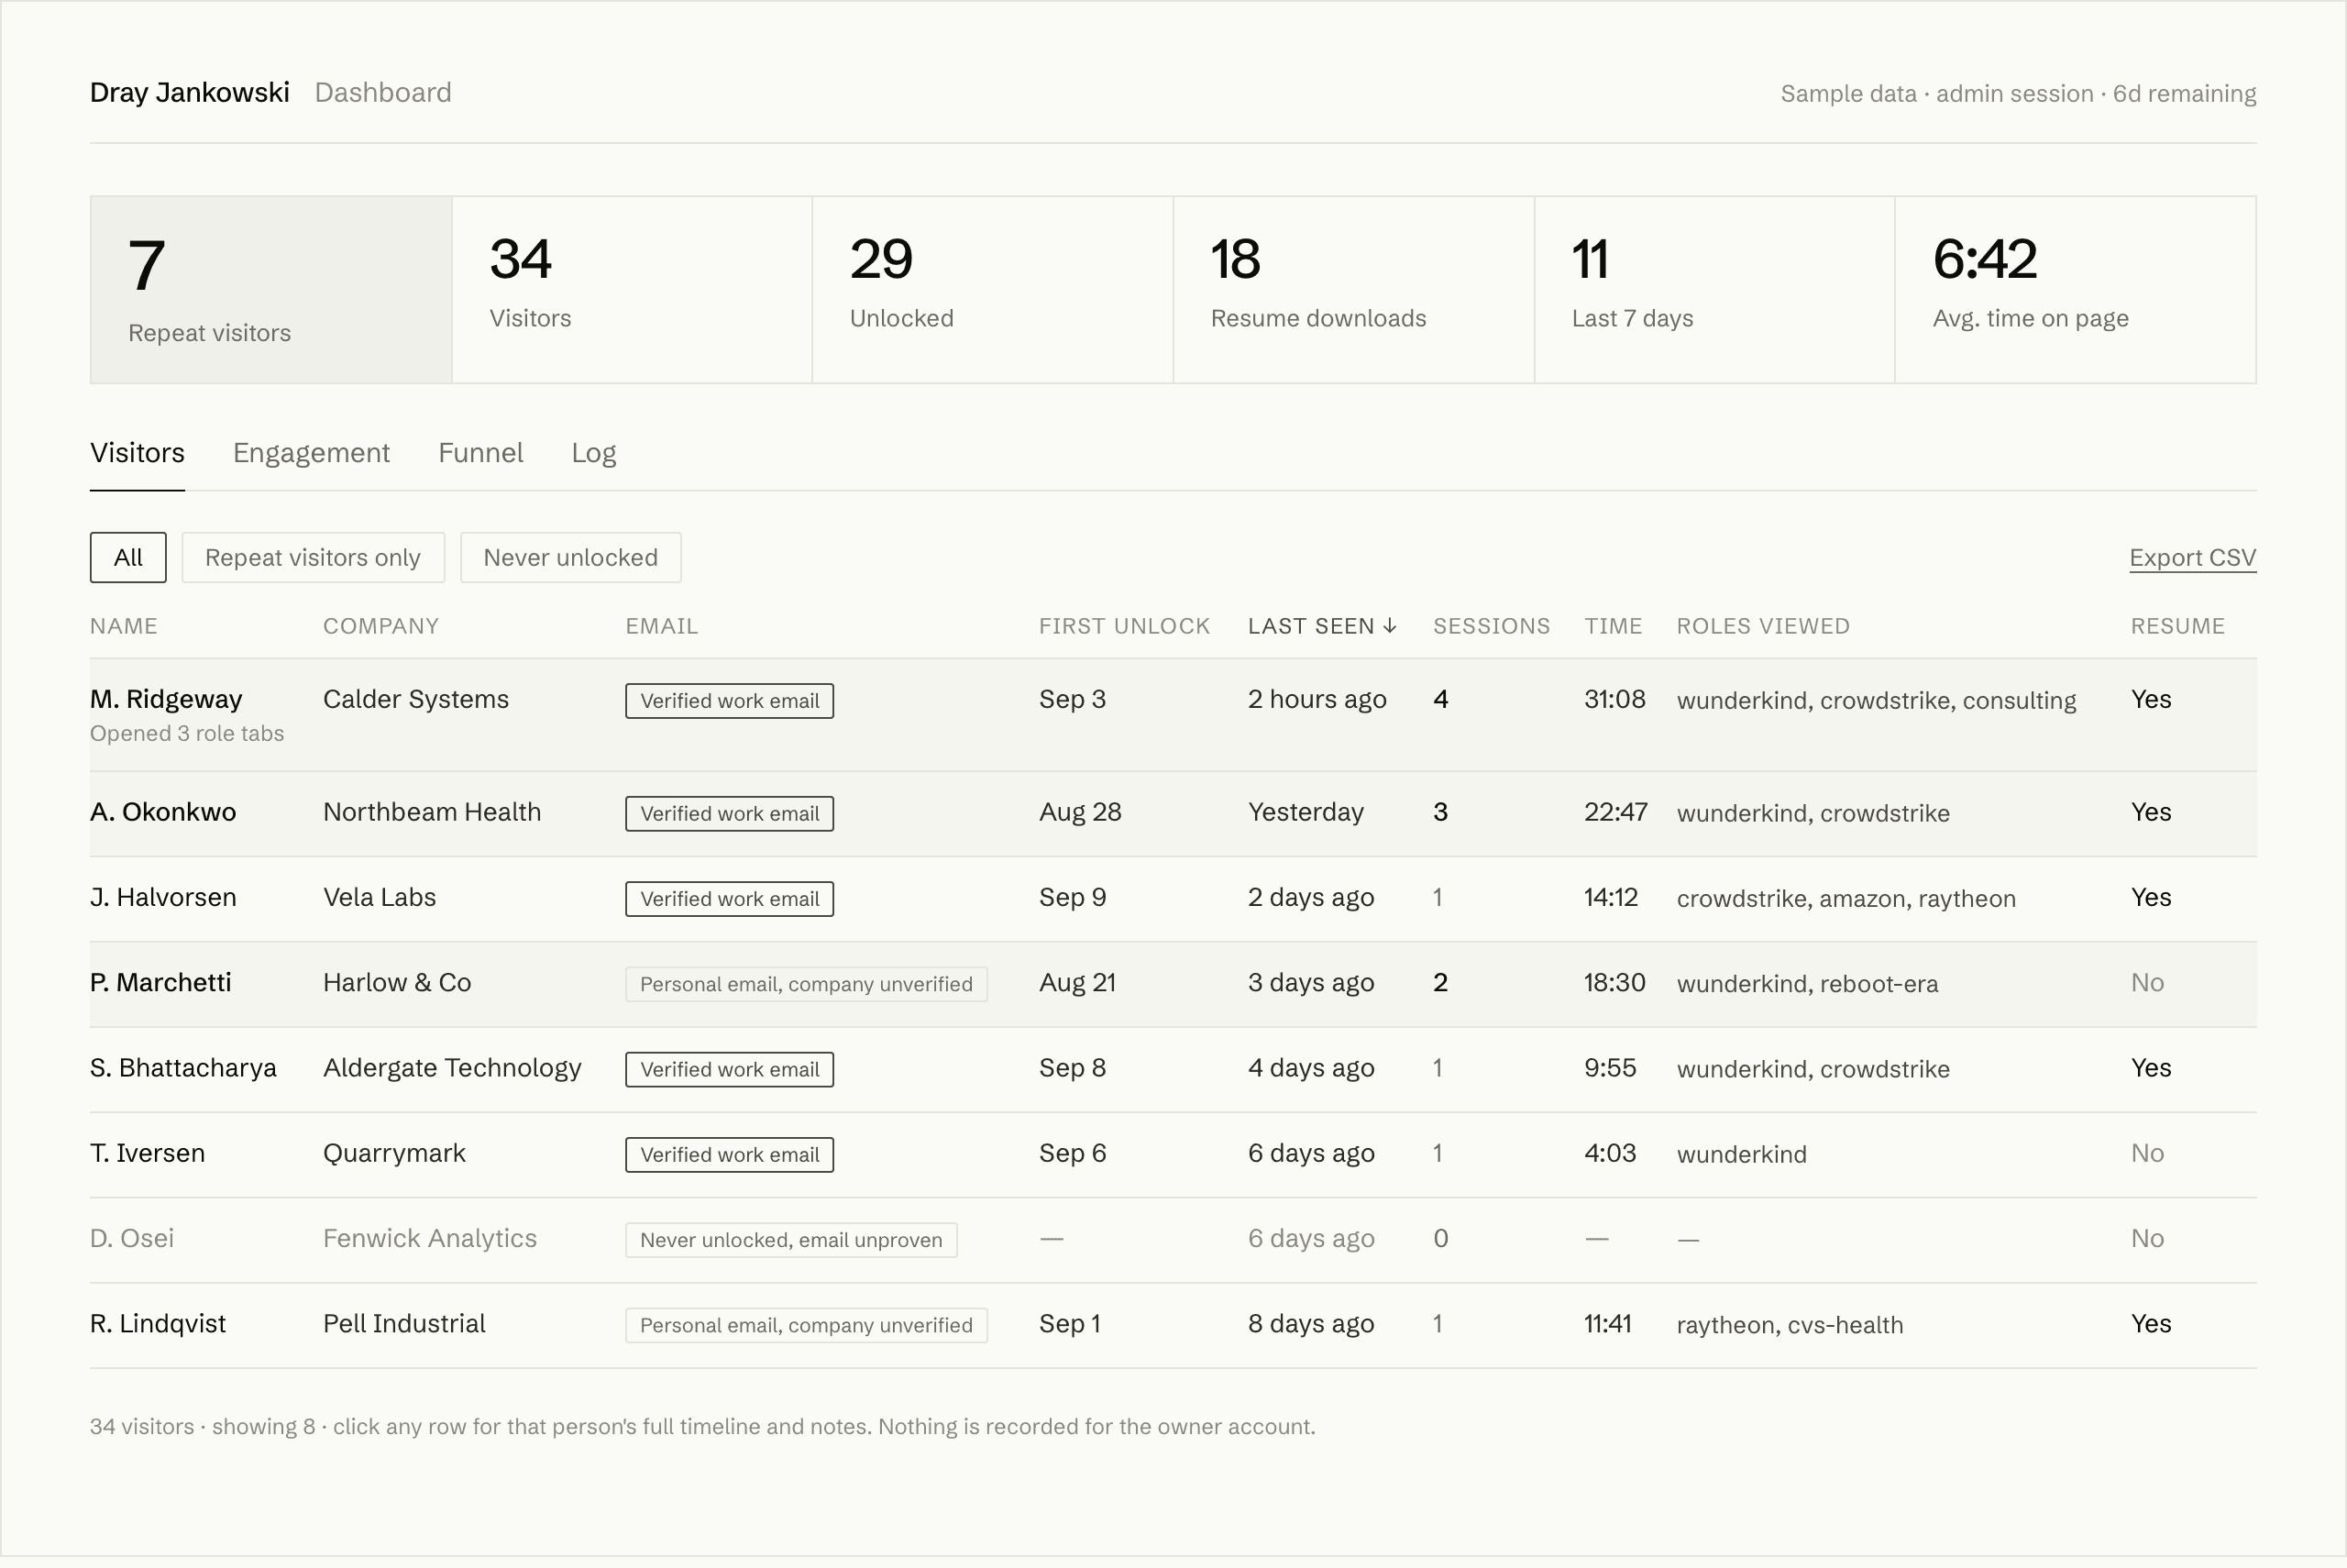Click the Dray Jankowski title

pyautogui.click(x=190, y=92)
